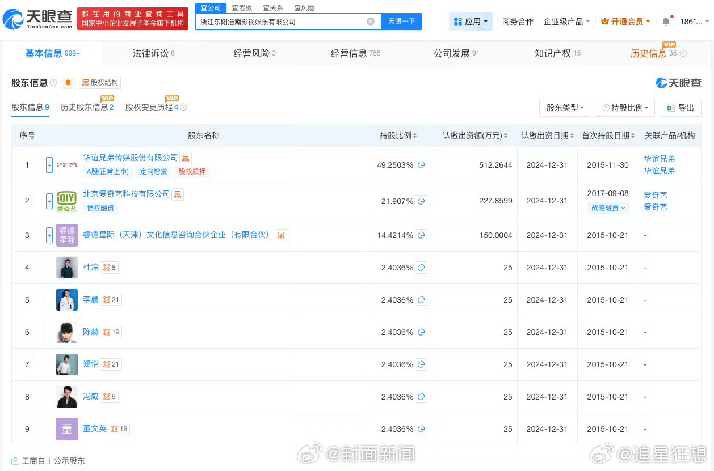Image resolution: width=714 pixels, height=471 pixels.
Task: Open the equity chart icon beside 49.2503%
Action: [421, 165]
